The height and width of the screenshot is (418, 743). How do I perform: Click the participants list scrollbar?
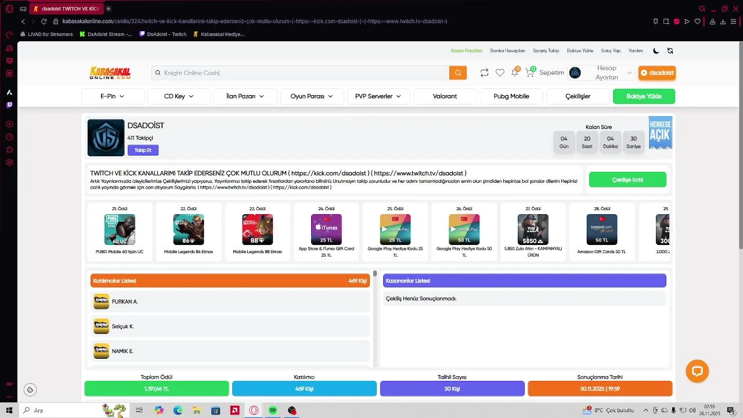(375, 273)
